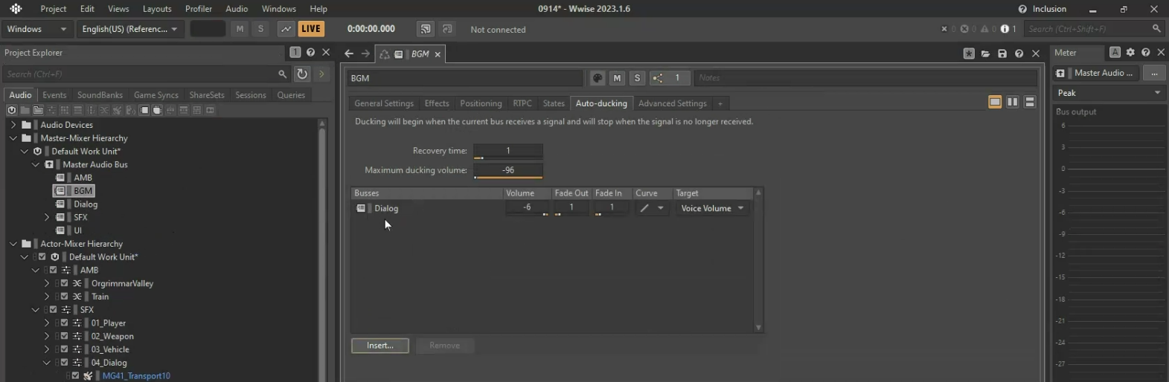Open the Peak meter type dropdown
The height and width of the screenshot is (382, 1169).
[1109, 93]
